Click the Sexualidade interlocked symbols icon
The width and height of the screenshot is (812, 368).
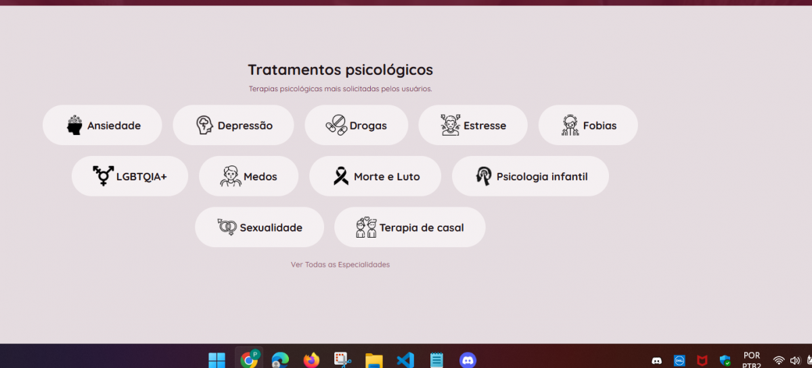tap(227, 227)
